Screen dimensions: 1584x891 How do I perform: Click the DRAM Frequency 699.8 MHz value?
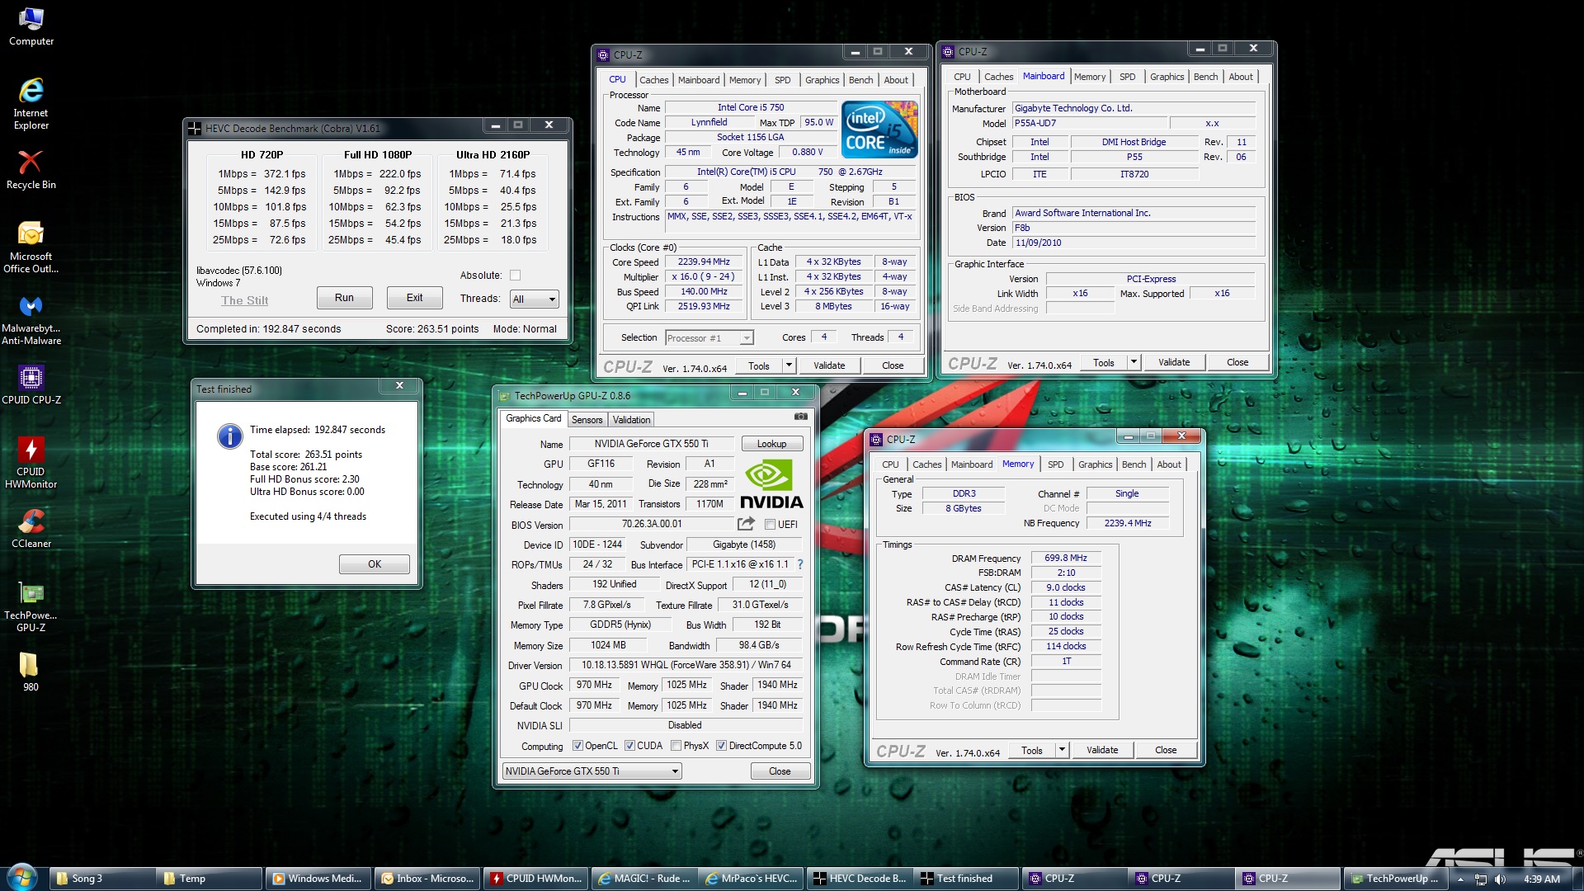click(x=1065, y=559)
